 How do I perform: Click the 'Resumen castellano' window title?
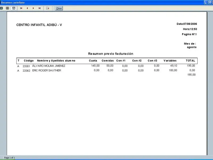click(x=13, y=3)
